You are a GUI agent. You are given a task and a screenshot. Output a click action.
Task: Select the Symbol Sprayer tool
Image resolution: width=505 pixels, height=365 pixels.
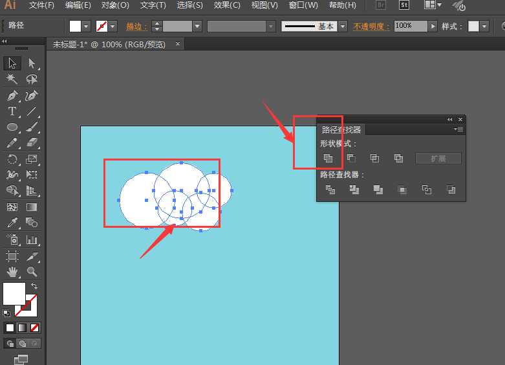[x=12, y=239]
